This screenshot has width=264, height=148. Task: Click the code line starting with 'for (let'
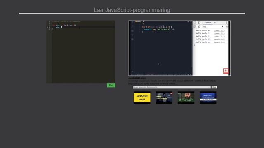tap(64, 25)
